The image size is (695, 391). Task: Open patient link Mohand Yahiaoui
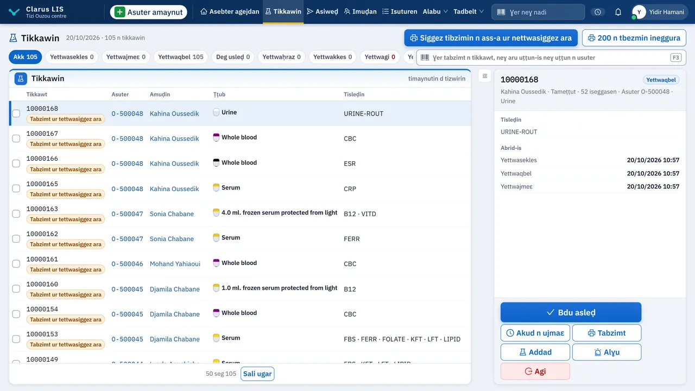(175, 263)
